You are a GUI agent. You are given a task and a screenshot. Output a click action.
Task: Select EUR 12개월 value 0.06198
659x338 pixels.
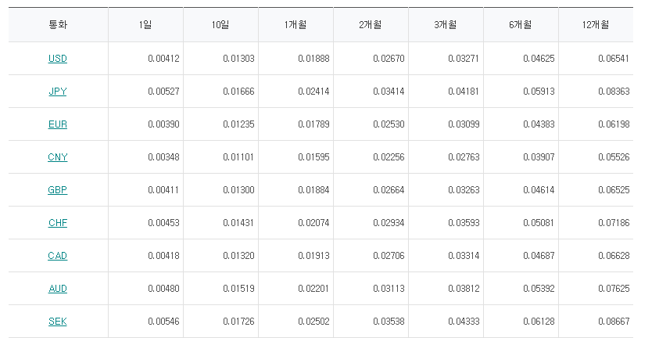click(x=614, y=124)
